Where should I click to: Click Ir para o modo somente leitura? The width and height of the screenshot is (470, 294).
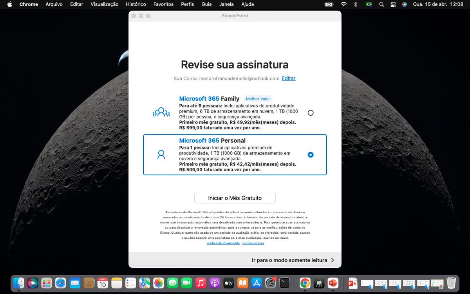[289, 260]
